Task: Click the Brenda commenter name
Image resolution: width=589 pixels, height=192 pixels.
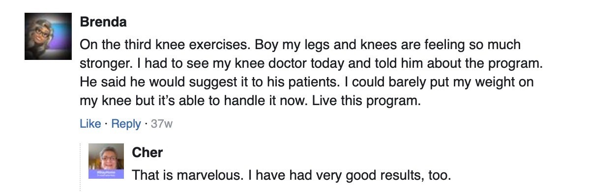Action: coord(103,22)
